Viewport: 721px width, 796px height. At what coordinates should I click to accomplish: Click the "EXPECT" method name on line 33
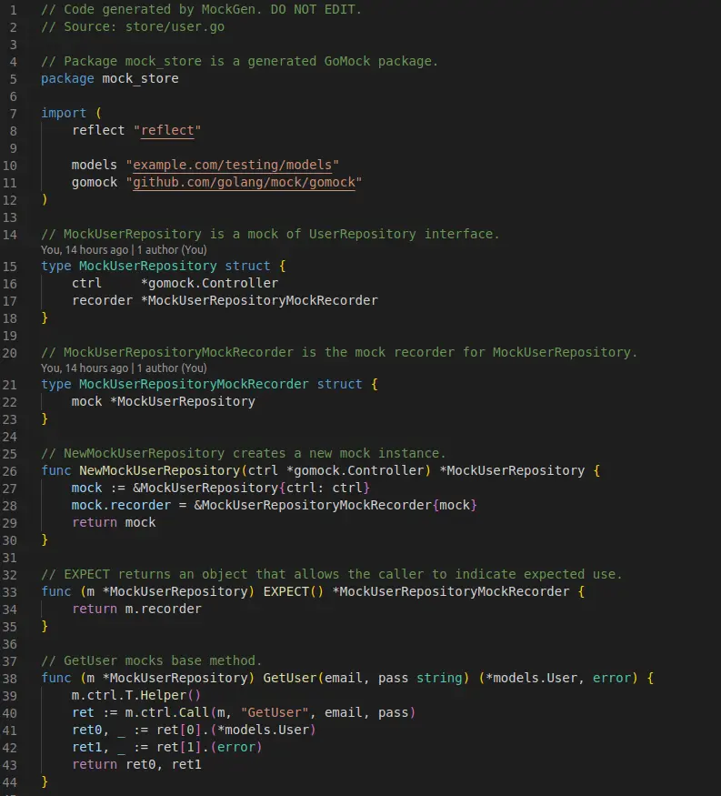pos(286,591)
